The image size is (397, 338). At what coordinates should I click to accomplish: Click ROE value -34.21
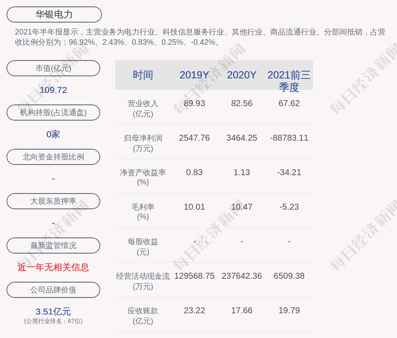pyautogui.click(x=289, y=173)
